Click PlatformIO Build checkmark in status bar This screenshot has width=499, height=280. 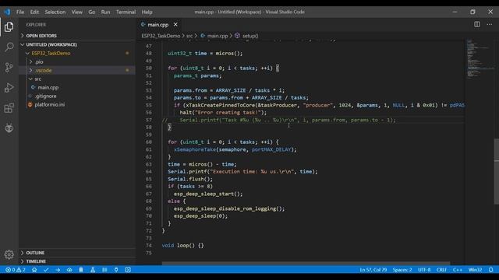point(46,270)
